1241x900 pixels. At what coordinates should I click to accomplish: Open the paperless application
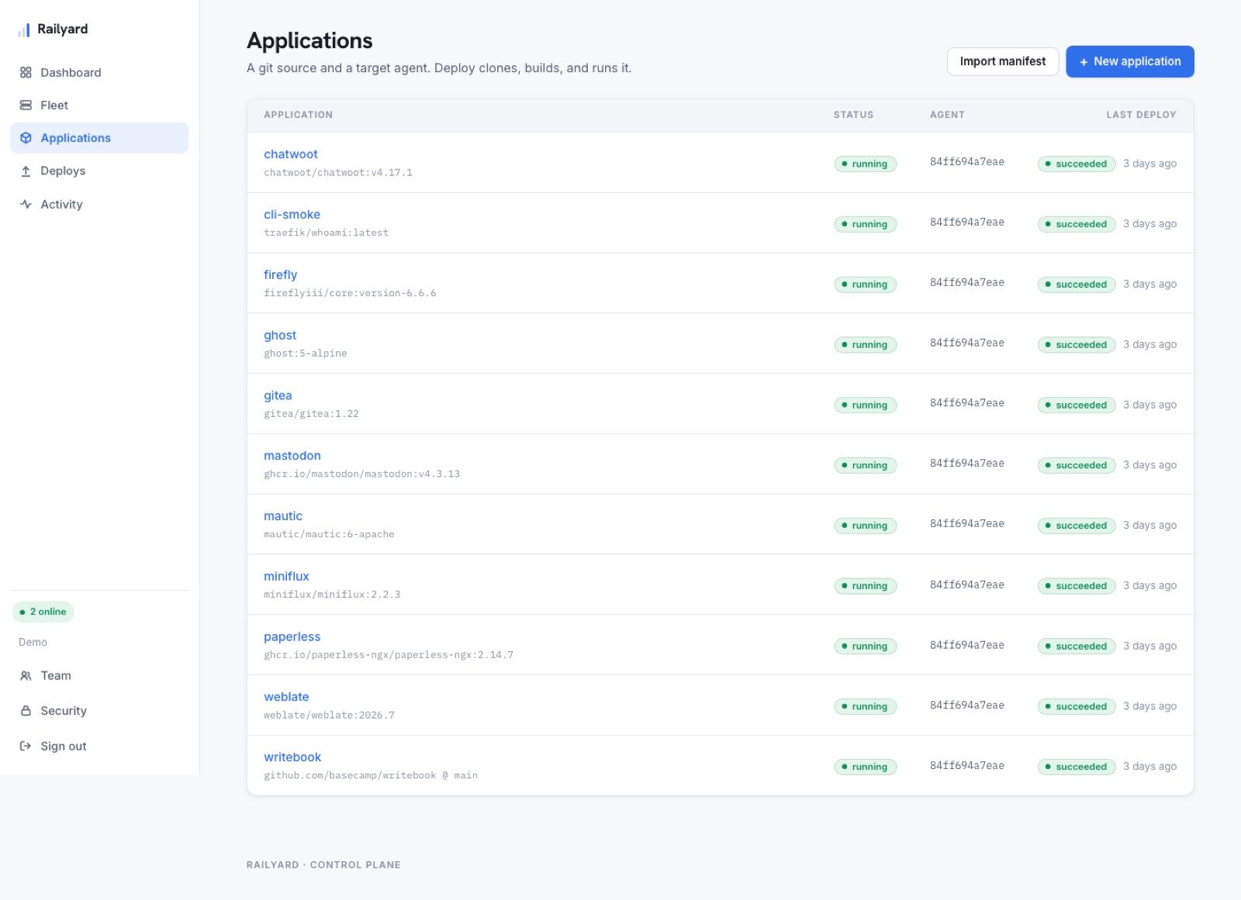(292, 636)
